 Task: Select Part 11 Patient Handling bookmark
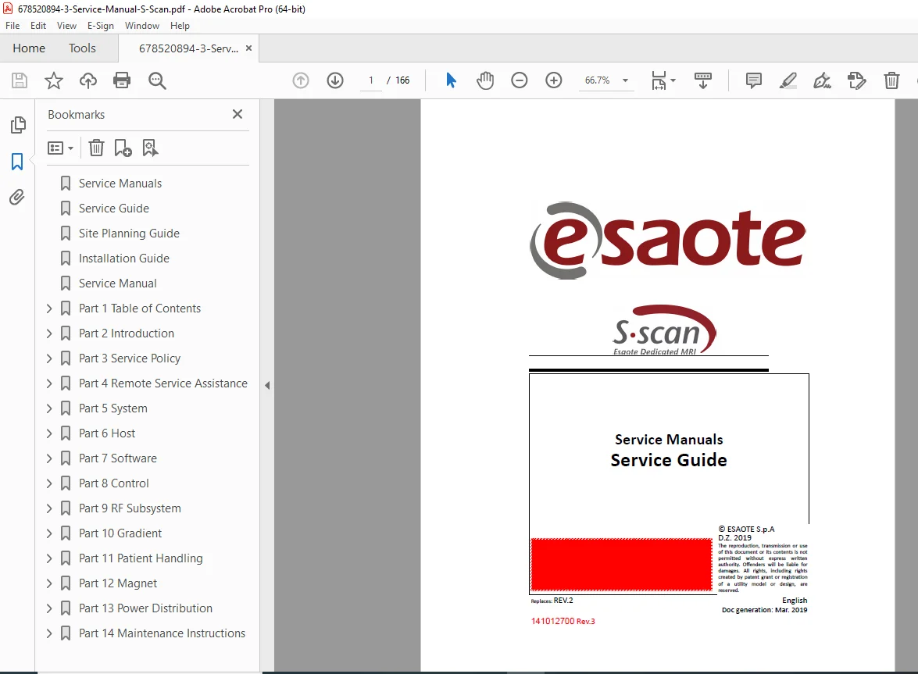[141, 558]
